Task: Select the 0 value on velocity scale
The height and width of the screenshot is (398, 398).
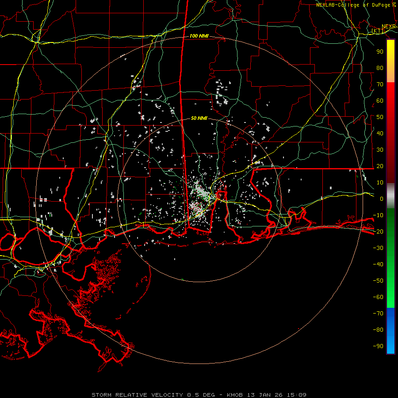Action: coord(382,199)
